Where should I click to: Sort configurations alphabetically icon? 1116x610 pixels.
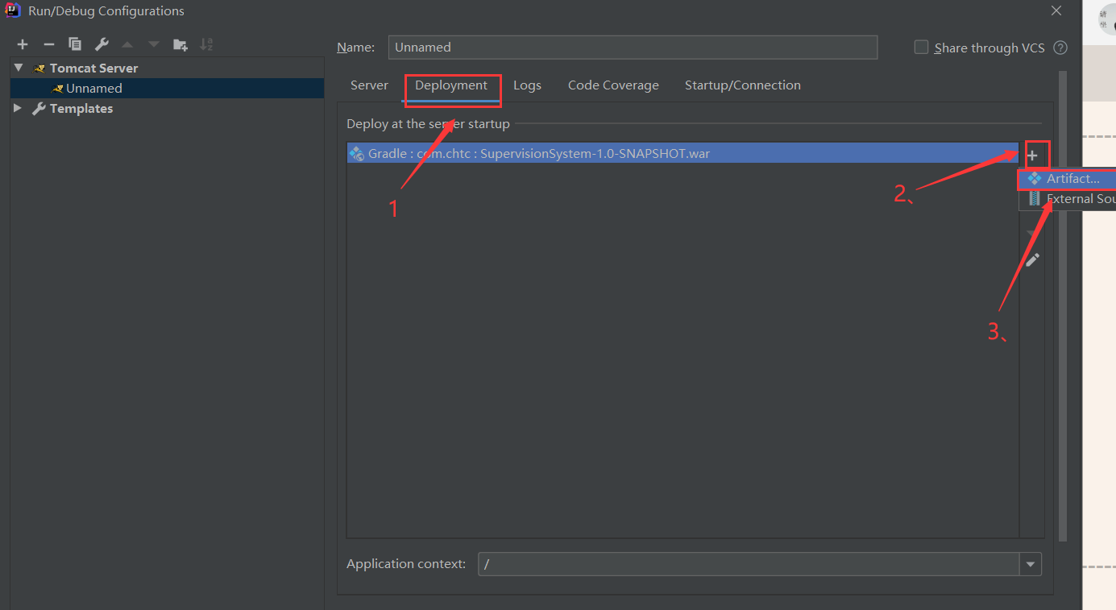(206, 44)
